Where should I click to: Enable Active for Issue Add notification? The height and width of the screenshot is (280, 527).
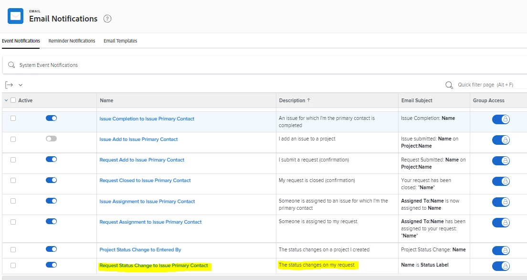click(x=52, y=139)
